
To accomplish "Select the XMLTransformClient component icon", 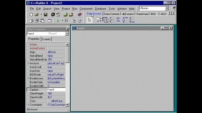I will 132,20.
